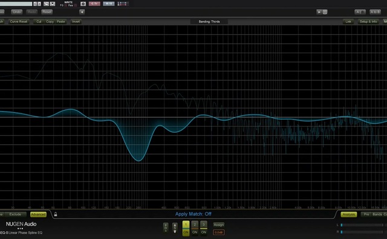Click Apply Match: Off selector
Image resolution: width=387 pixels, height=239 pixels.
tap(193, 214)
